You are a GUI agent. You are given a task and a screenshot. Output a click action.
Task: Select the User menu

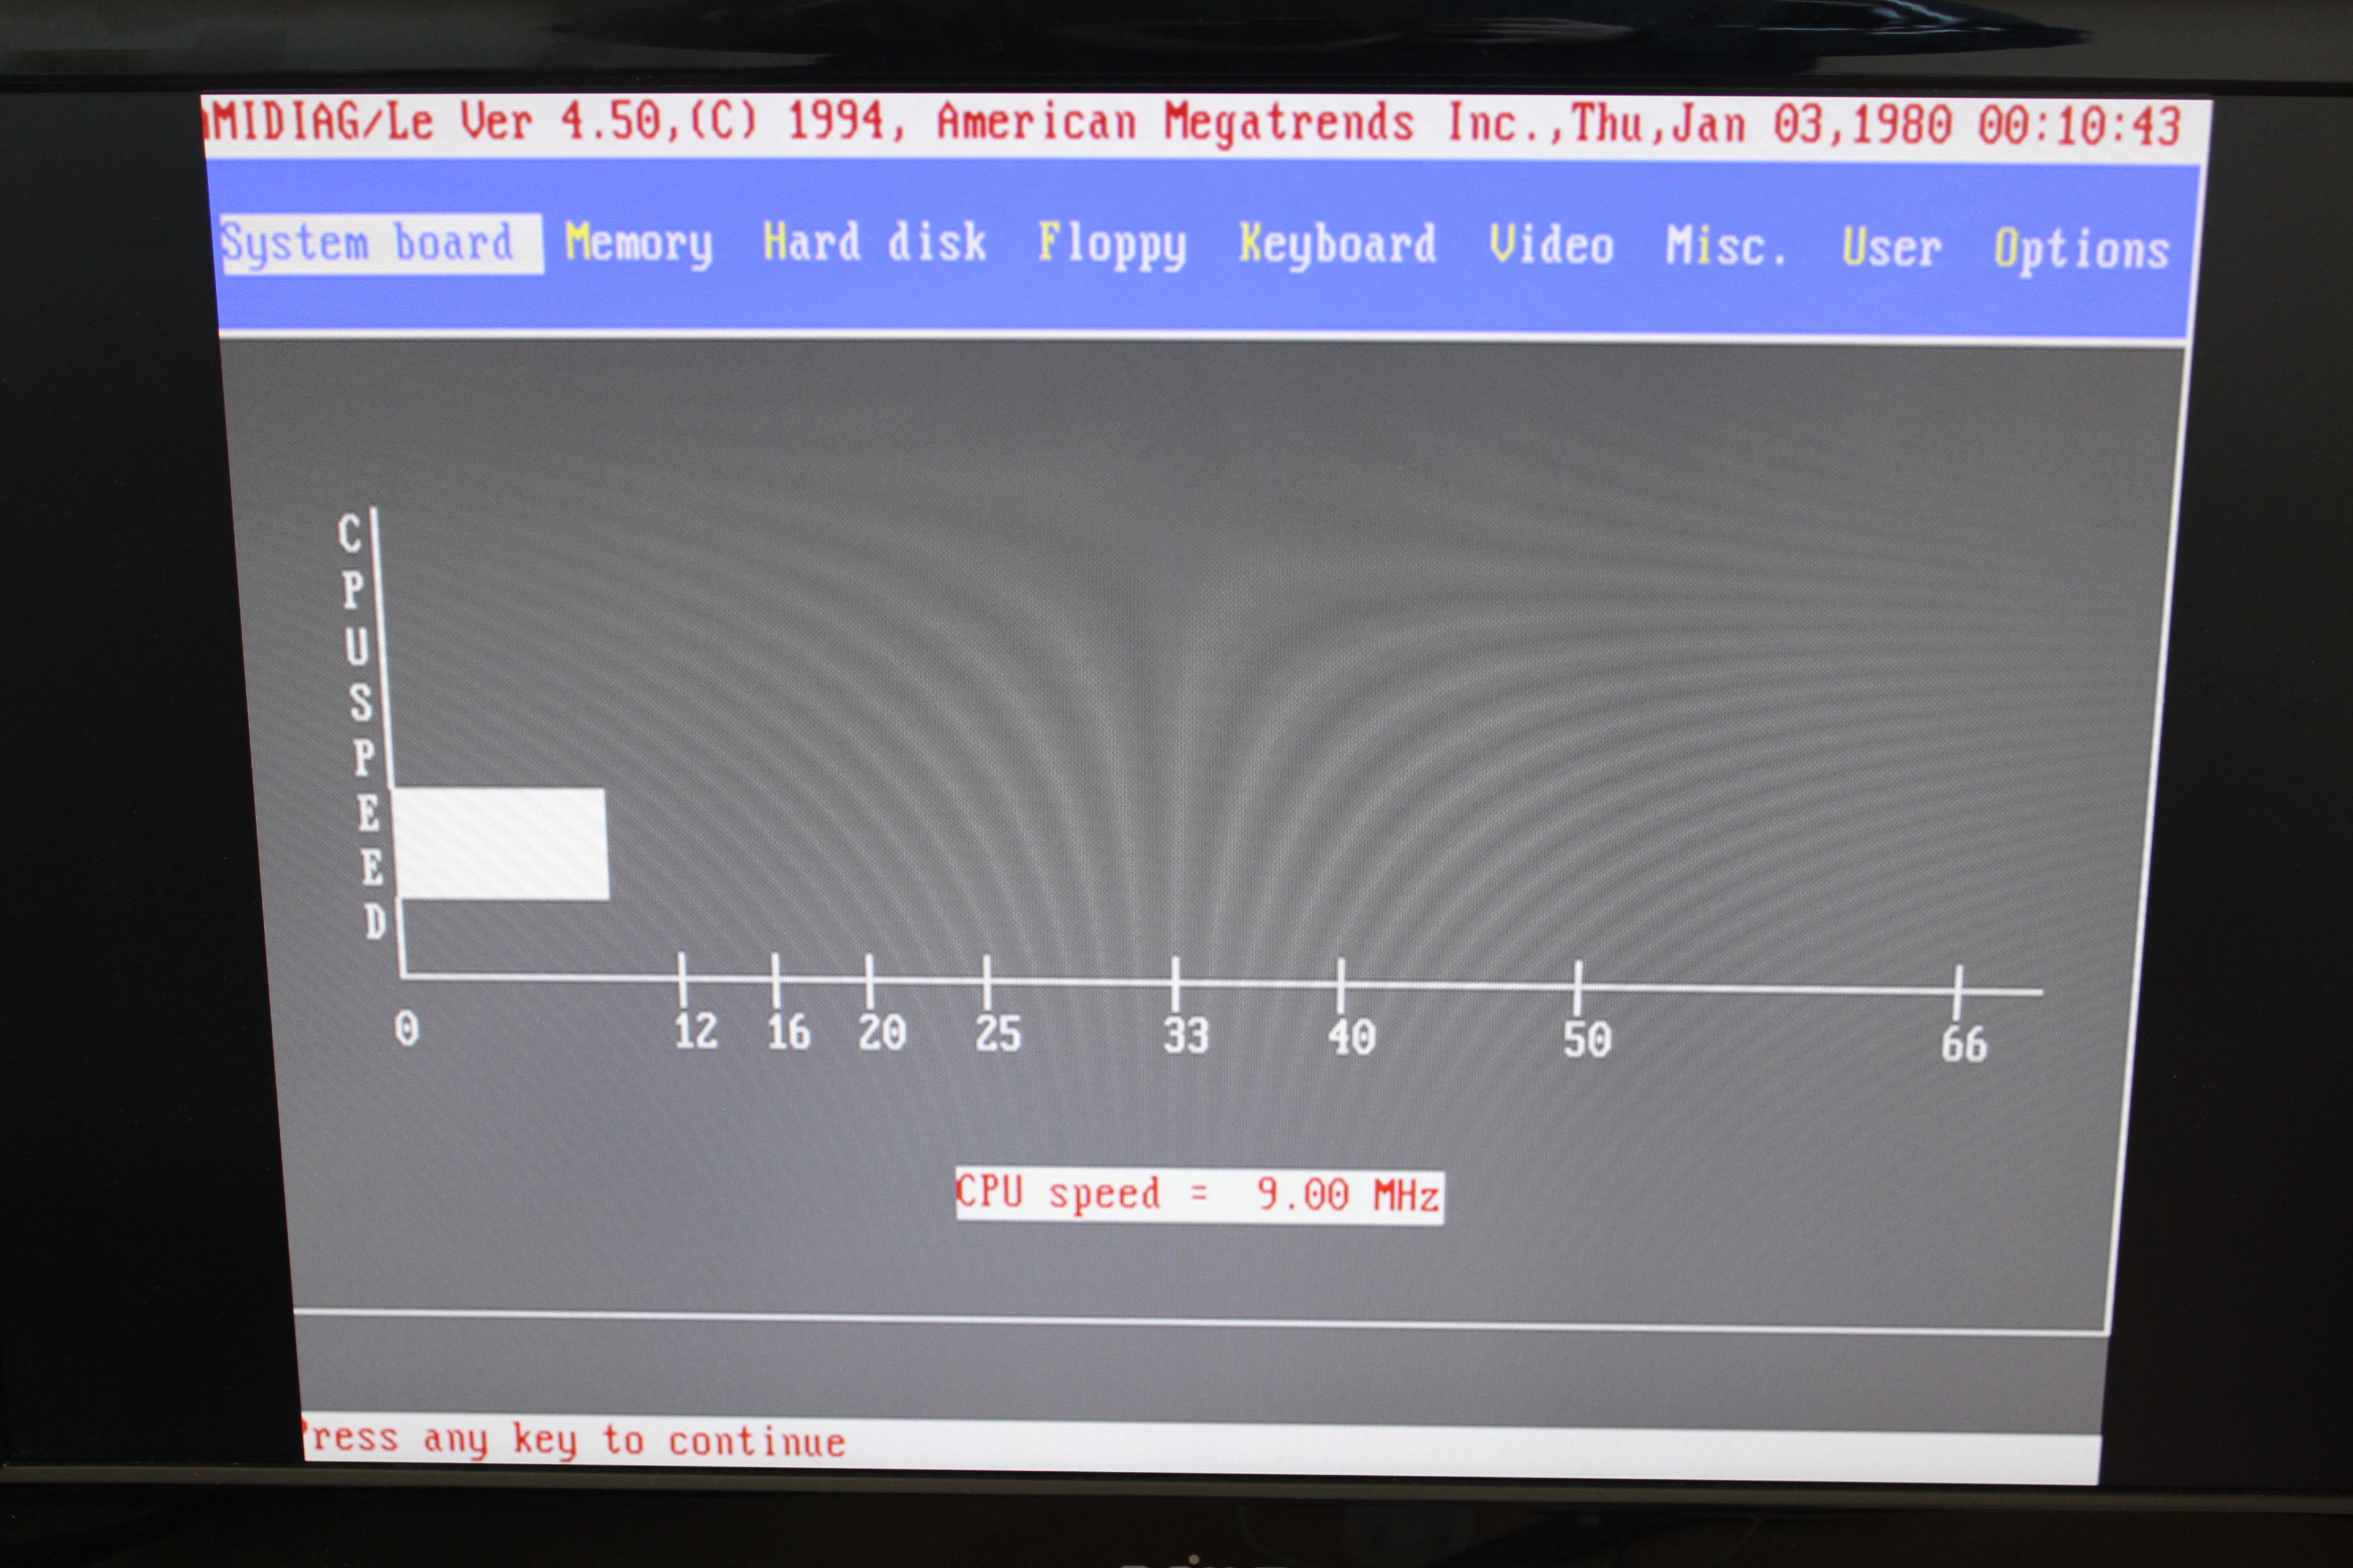(x=1892, y=247)
